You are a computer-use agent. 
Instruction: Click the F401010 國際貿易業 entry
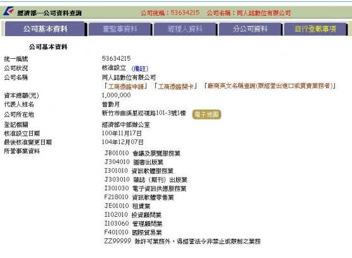pos(133,232)
